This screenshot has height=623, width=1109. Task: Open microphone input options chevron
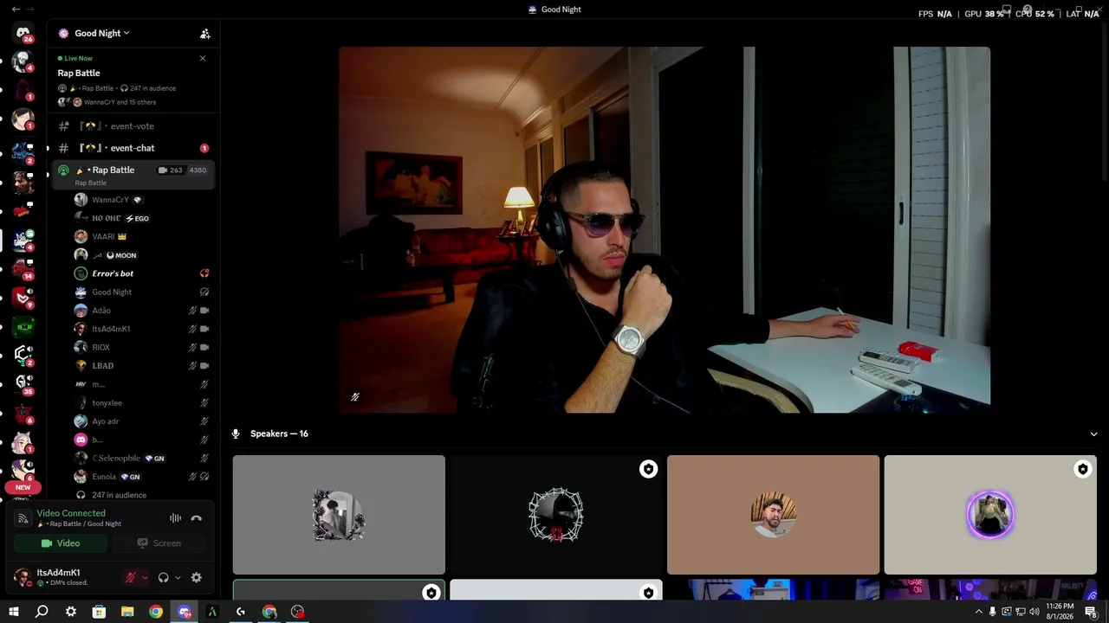pos(145,577)
